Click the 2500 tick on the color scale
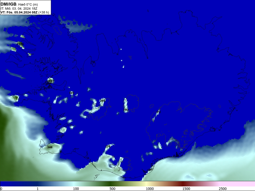The image size is (255, 191). click(223, 189)
